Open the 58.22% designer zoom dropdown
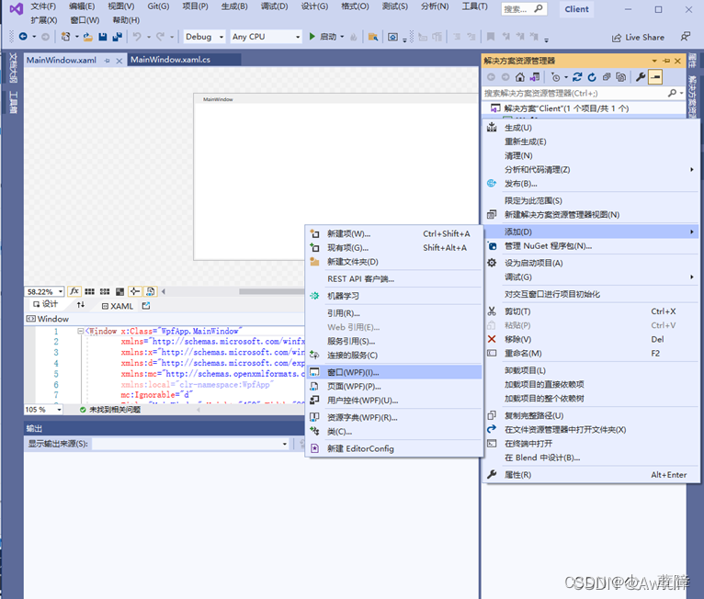704x599 pixels. [44, 291]
